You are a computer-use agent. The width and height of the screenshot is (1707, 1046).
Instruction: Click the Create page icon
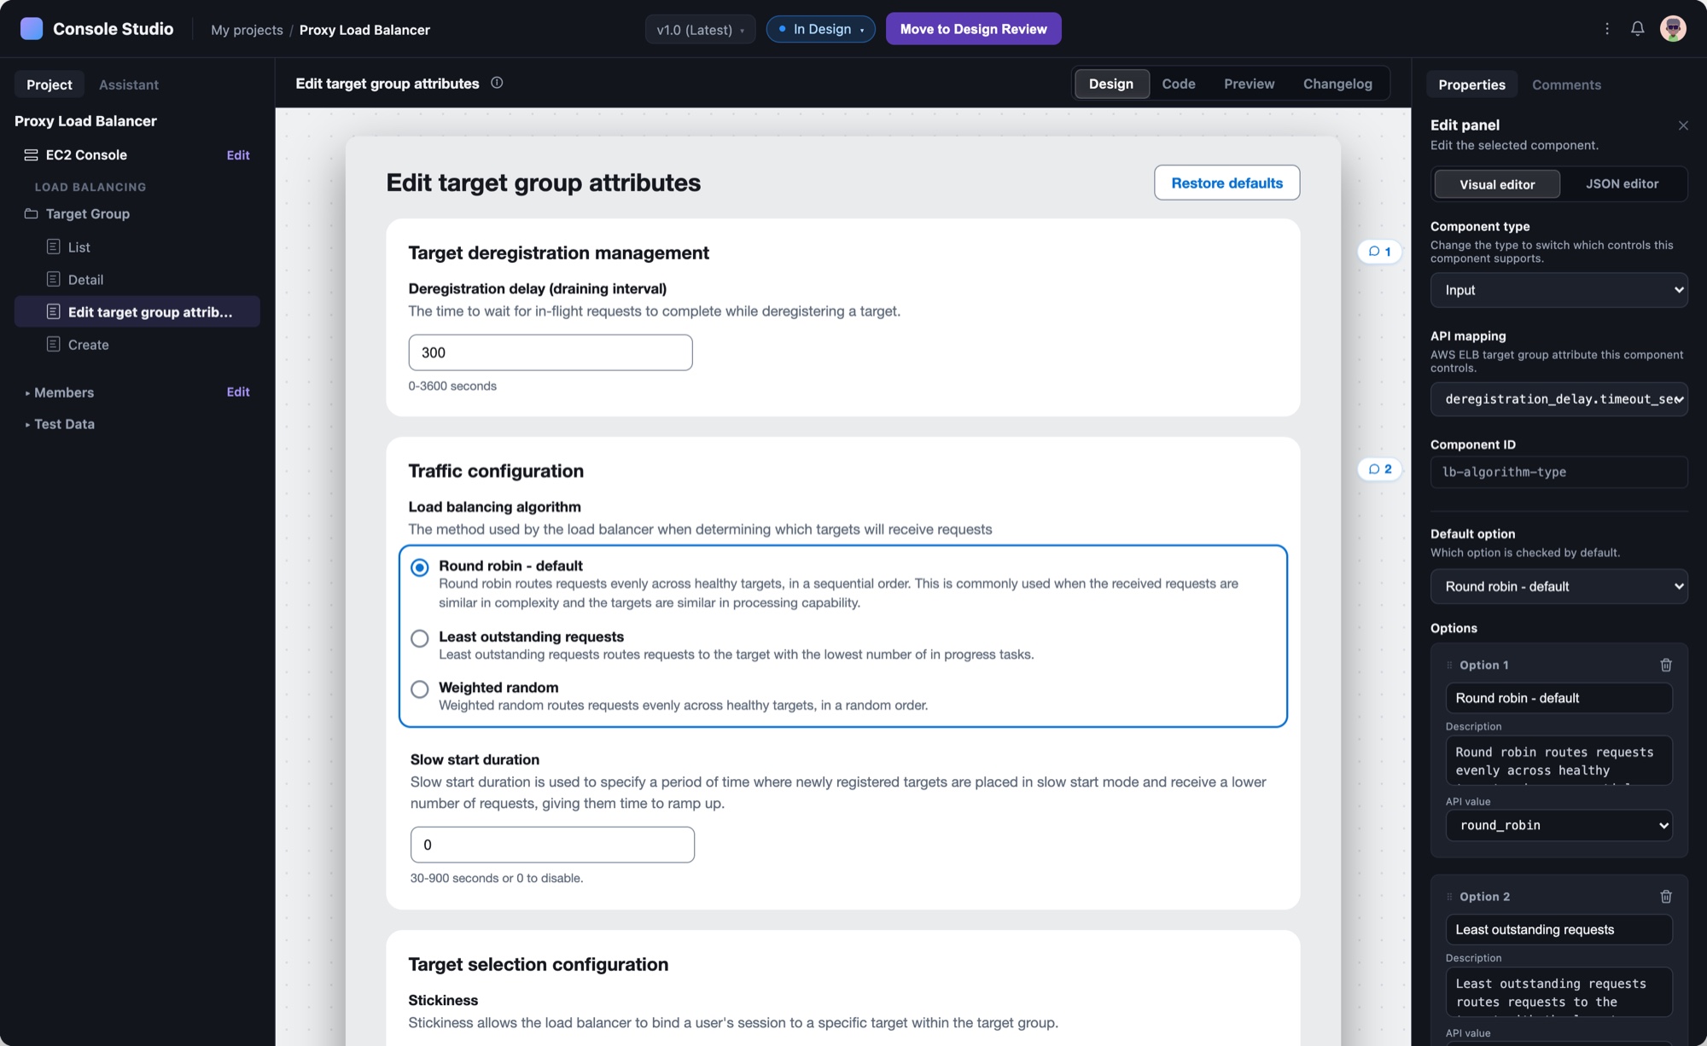coord(53,344)
